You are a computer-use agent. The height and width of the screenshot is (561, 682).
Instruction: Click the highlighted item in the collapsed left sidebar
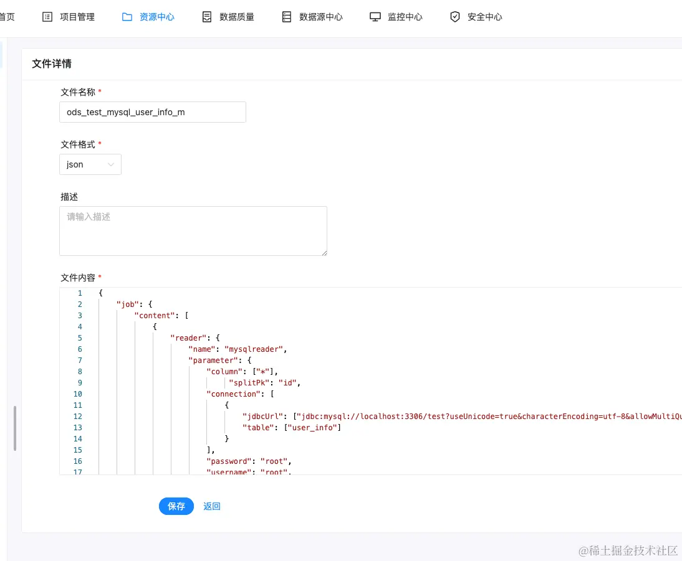pyautogui.click(x=2, y=55)
